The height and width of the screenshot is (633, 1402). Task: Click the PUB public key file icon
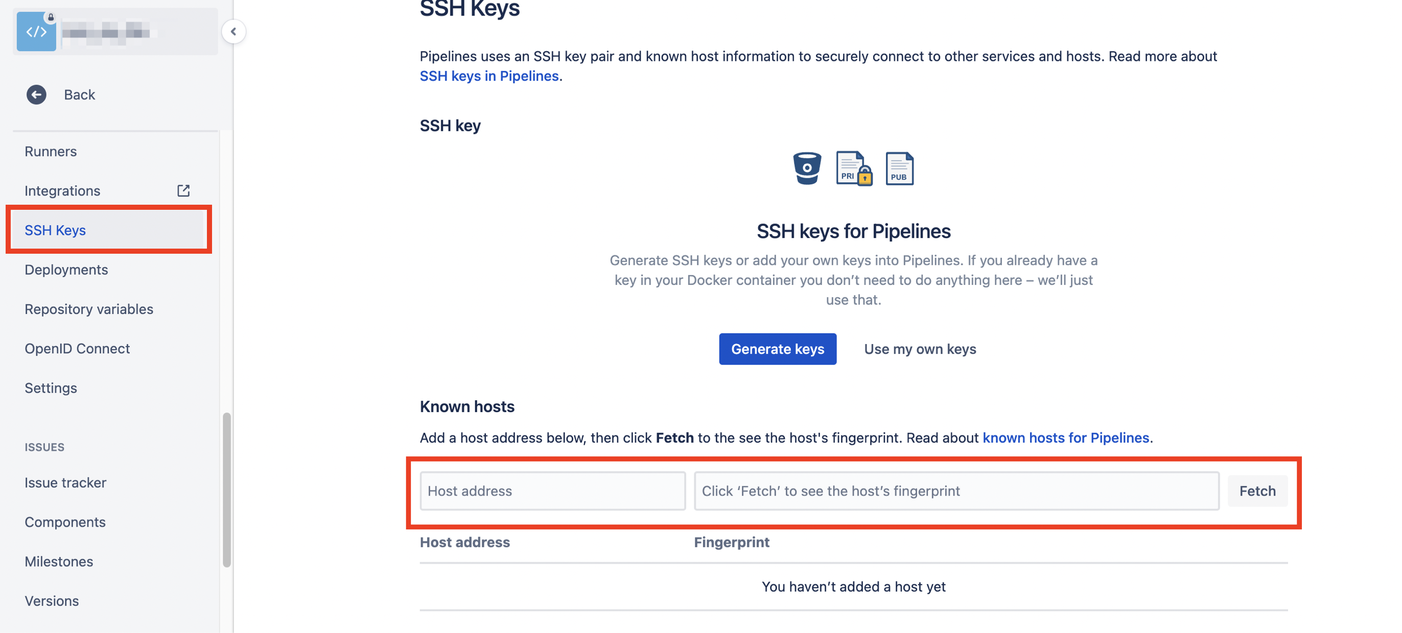pyautogui.click(x=899, y=168)
